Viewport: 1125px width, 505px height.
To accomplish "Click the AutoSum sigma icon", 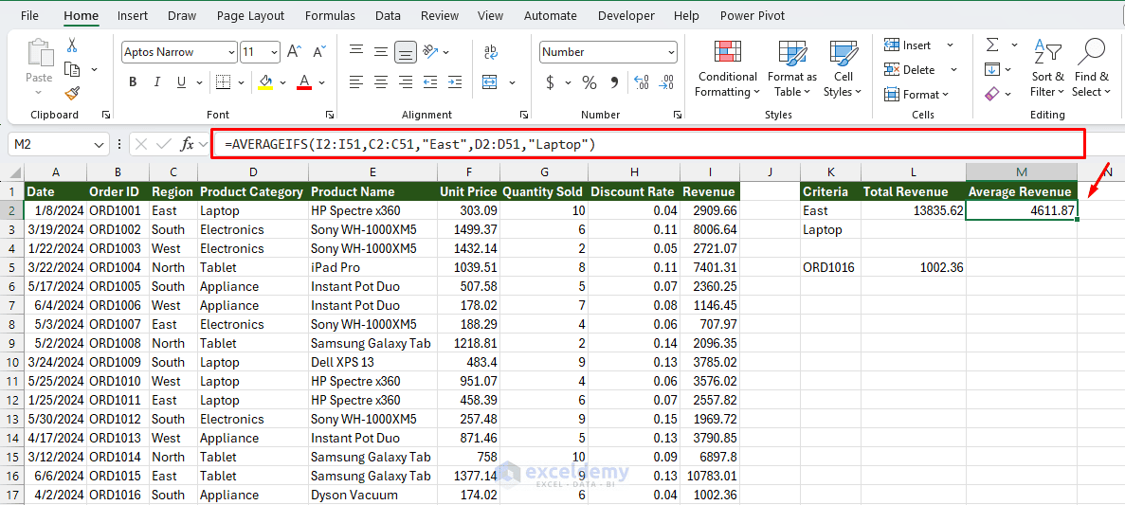I will pyautogui.click(x=993, y=45).
